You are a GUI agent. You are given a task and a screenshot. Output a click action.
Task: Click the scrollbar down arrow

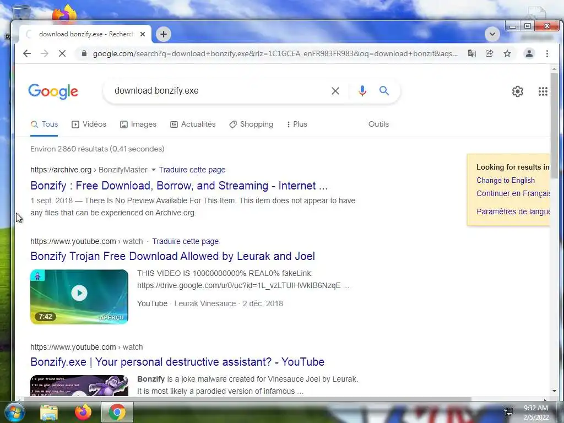[554, 392]
